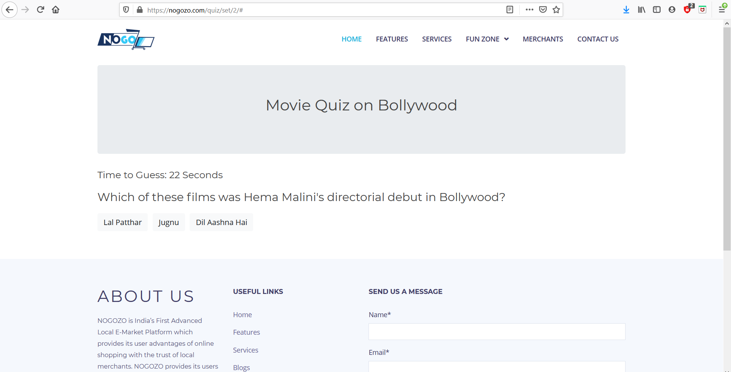Click the NOGOZO logo
731x372 pixels.
126,39
